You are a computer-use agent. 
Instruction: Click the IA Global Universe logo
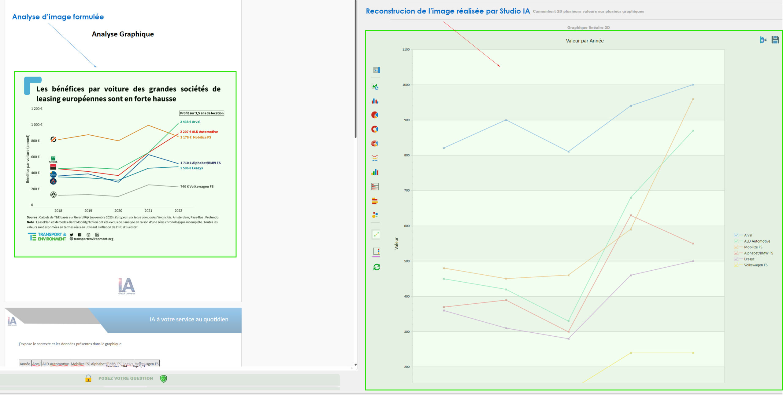tap(127, 286)
